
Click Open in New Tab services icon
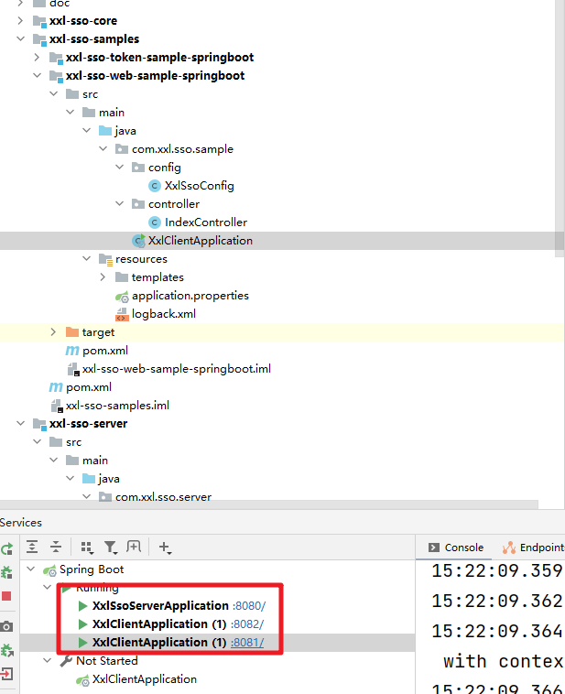(x=134, y=548)
